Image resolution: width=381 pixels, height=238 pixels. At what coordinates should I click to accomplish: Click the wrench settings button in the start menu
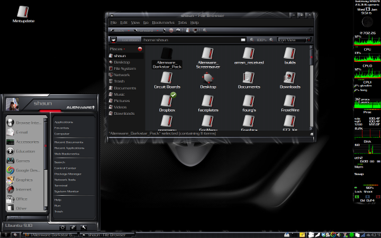pos(84,227)
